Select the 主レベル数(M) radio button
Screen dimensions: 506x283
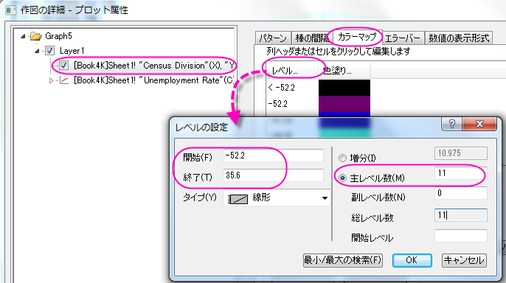point(342,178)
